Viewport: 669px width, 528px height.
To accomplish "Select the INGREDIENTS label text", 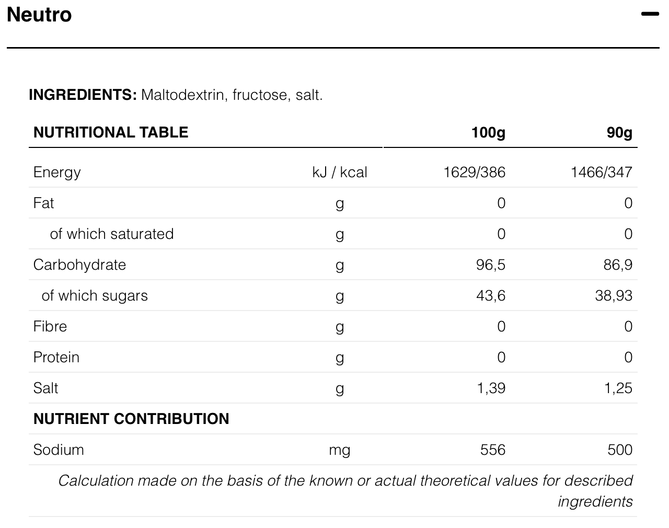I will point(83,95).
